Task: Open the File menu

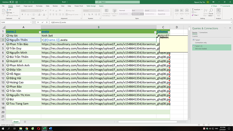Action: coord(3,6)
